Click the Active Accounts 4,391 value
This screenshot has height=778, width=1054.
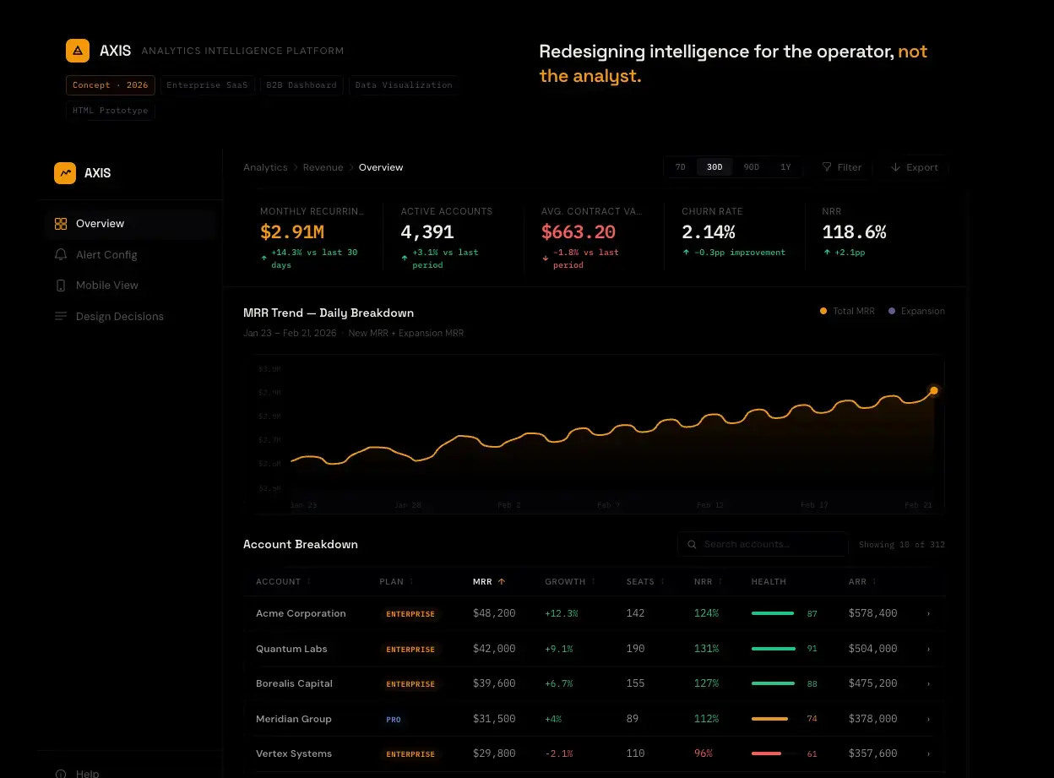pyautogui.click(x=427, y=231)
